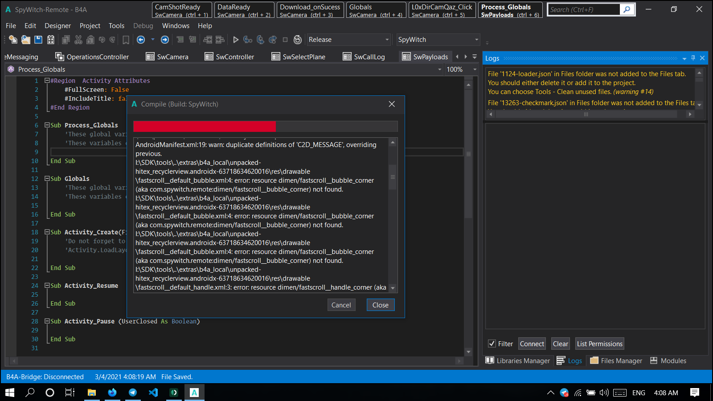Select the Cut tool in the toolbar
Image resolution: width=713 pixels, height=401 pixels.
[x=78, y=40]
